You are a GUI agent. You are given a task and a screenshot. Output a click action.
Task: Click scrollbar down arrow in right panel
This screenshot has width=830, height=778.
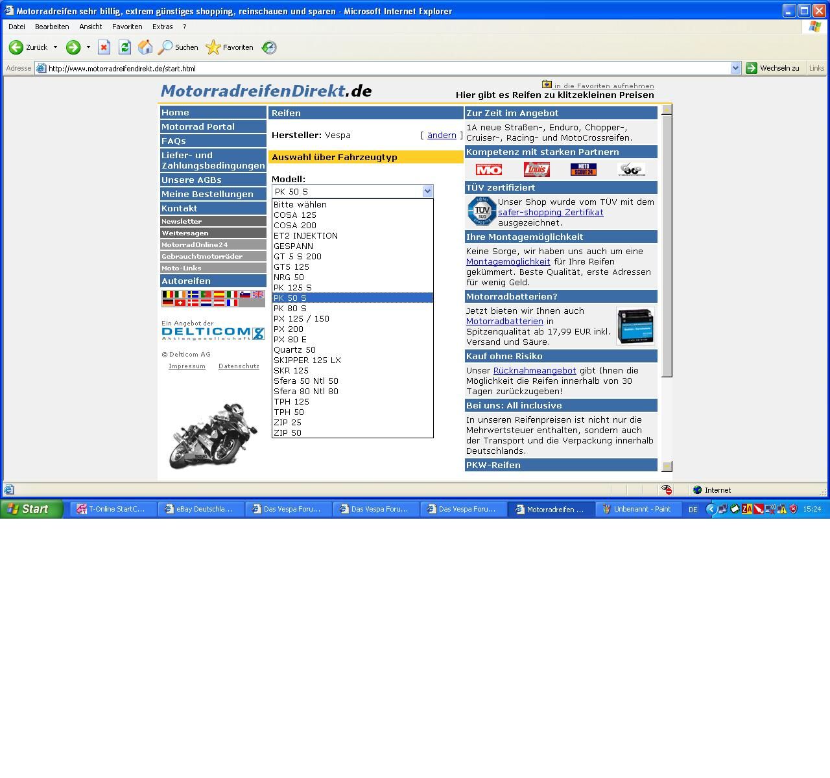pyautogui.click(x=667, y=466)
